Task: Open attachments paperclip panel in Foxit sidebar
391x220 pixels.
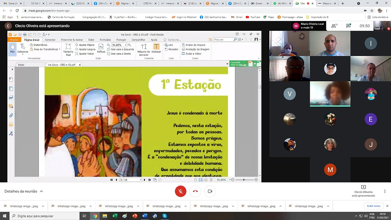Action: [x=11, y=115]
